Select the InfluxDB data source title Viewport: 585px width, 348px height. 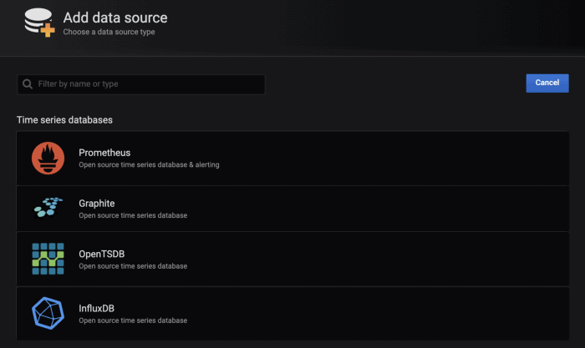[x=96, y=309]
